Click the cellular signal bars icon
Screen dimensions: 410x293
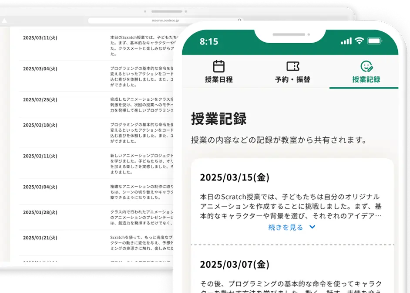click(x=346, y=41)
